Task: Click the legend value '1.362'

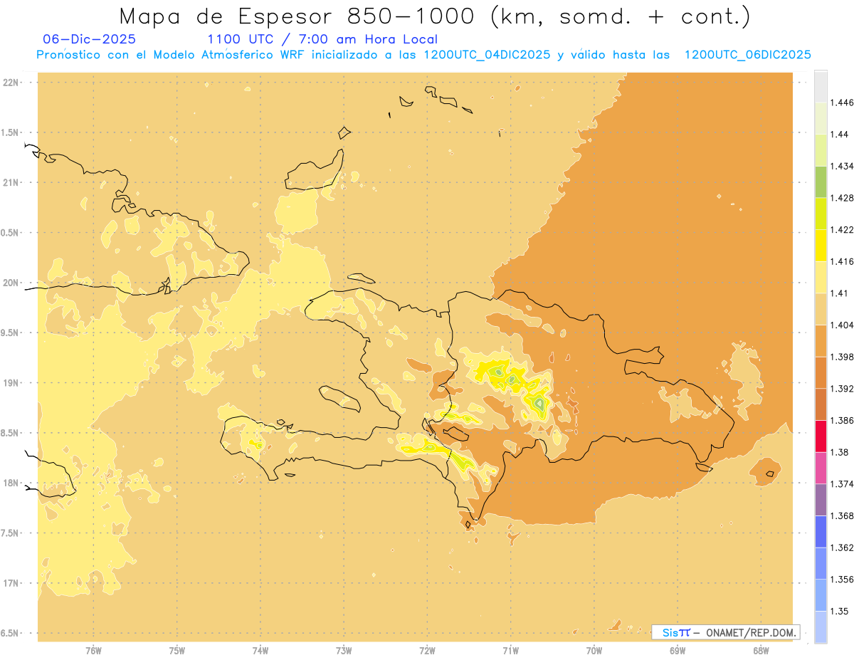Action: 842,548
